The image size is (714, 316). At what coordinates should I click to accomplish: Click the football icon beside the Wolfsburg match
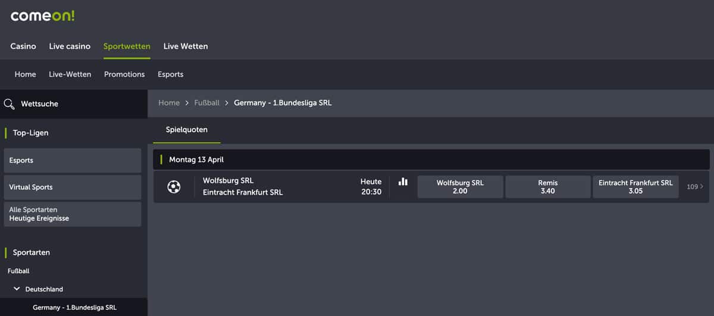174,187
